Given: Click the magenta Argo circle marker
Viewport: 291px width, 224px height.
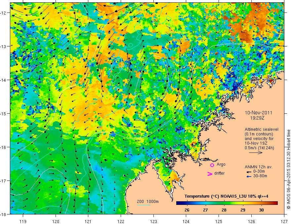Looking at the screenshot, I should pos(212,165).
